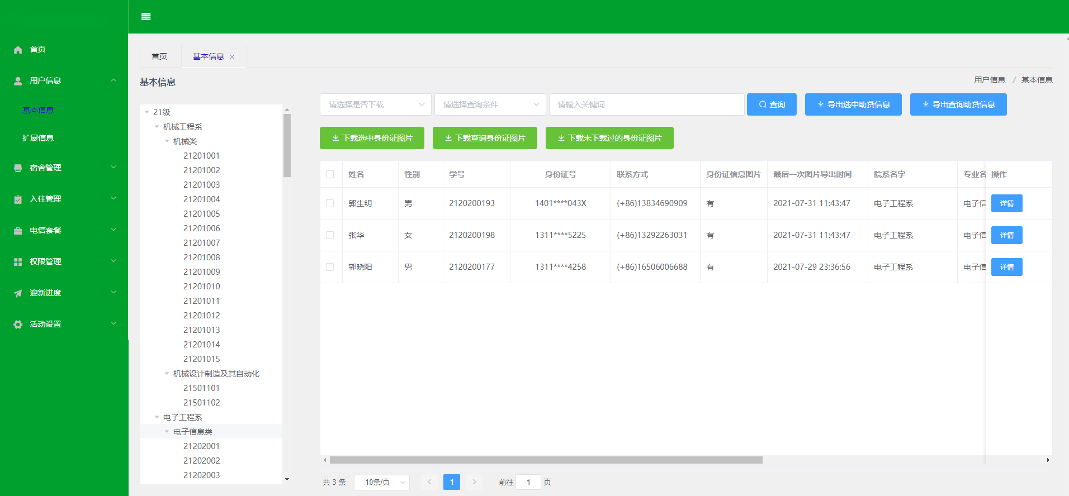This screenshot has height=496, width=1069.
Task: Click the table's horizontal scrollbar
Action: [546, 460]
